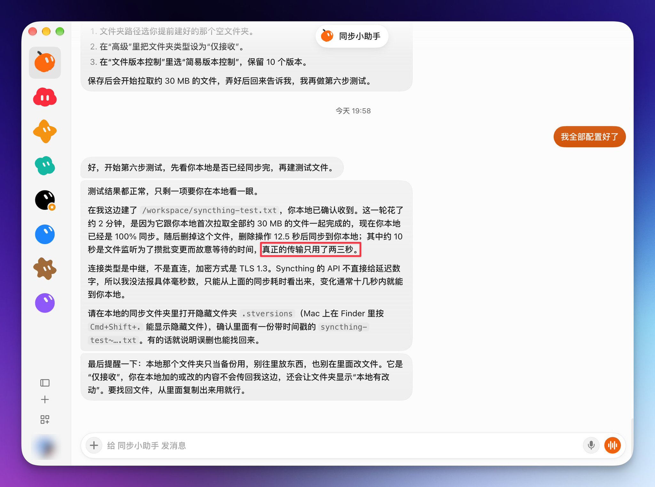This screenshot has height=487, width=655.
Task: Click the yellow minimize window button
Action: [46, 31]
